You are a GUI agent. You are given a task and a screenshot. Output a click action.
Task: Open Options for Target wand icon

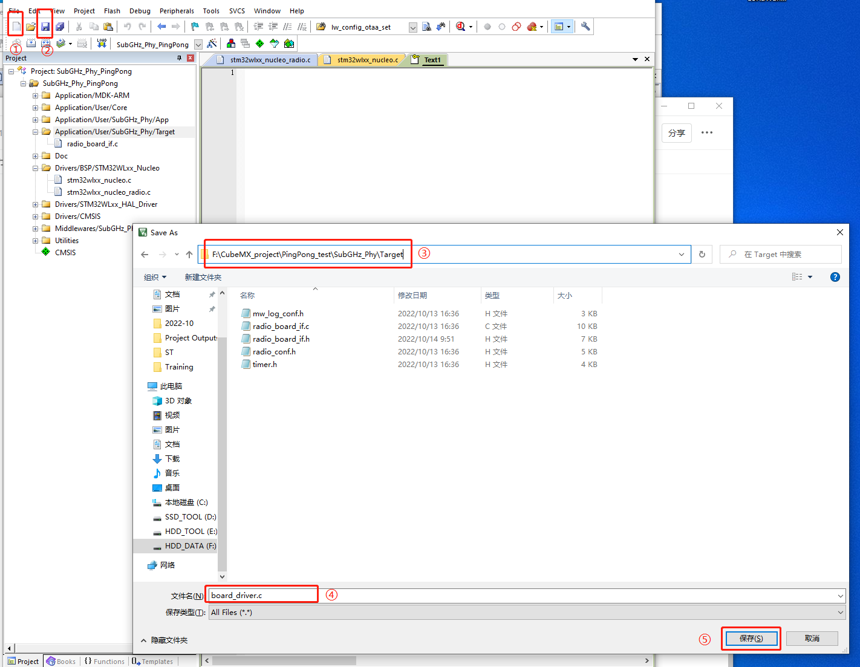[x=212, y=44]
